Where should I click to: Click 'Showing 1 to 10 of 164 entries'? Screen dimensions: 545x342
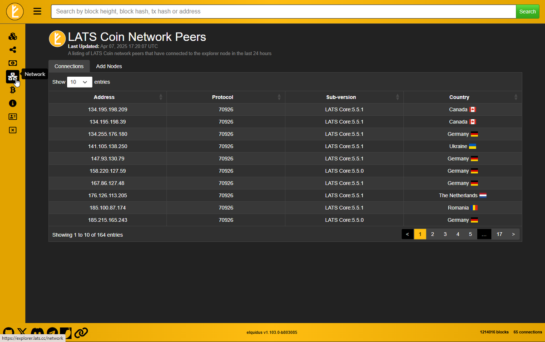pyautogui.click(x=87, y=235)
